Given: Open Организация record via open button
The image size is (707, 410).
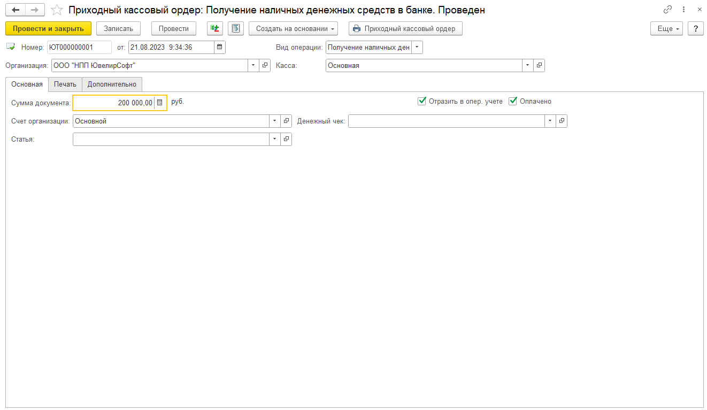Looking at the screenshot, I should coord(265,65).
